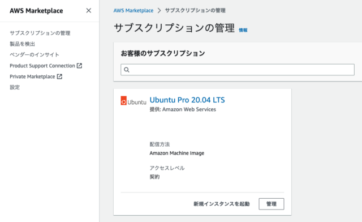Click external link icon beside Private Marketplace

click(59, 76)
